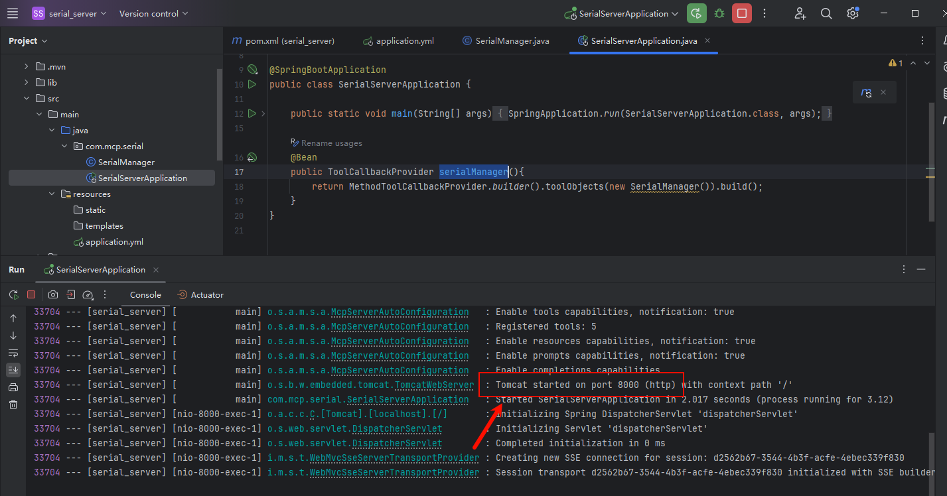Screen dimensions: 947x496
Task: Expand the .mvn folder
Action: [x=27, y=66]
